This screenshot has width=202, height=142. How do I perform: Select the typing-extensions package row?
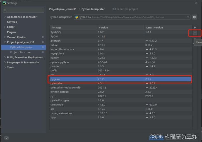(121, 113)
